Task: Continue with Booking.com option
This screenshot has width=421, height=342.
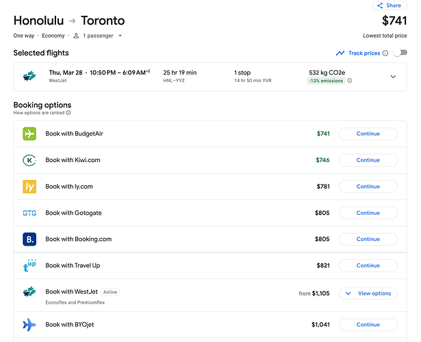Action: click(368, 239)
